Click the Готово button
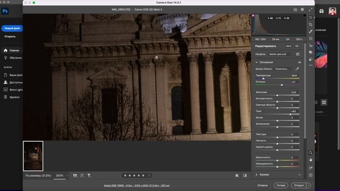The image size is (340, 191). click(x=281, y=185)
